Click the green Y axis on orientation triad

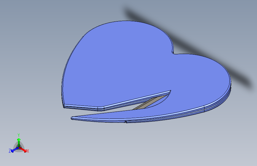(x=19, y=142)
